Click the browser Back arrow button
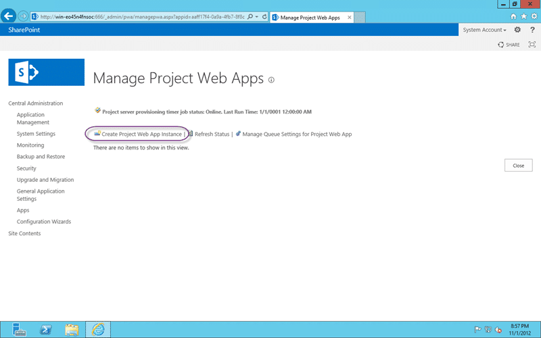The height and width of the screenshot is (338, 541). coord(8,16)
